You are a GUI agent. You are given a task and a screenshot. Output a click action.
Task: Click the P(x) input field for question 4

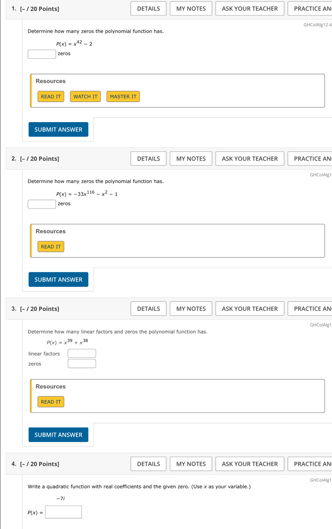63,512
